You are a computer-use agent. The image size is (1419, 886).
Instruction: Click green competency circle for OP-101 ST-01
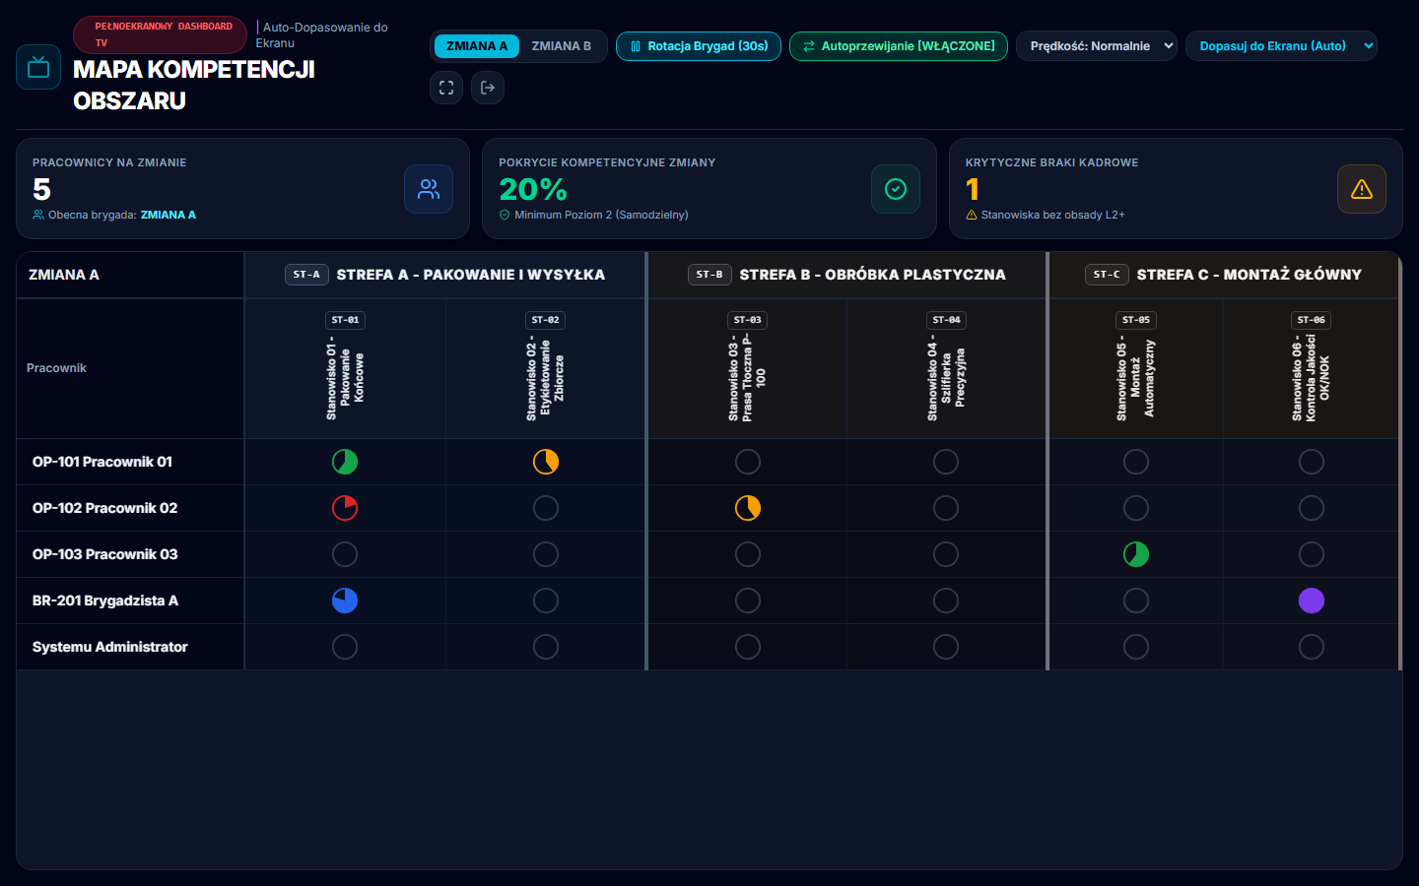point(345,462)
